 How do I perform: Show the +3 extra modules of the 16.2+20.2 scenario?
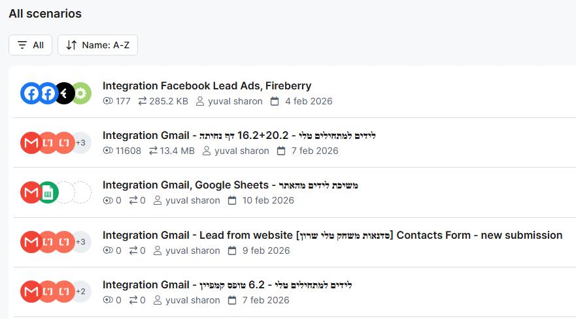(81, 143)
